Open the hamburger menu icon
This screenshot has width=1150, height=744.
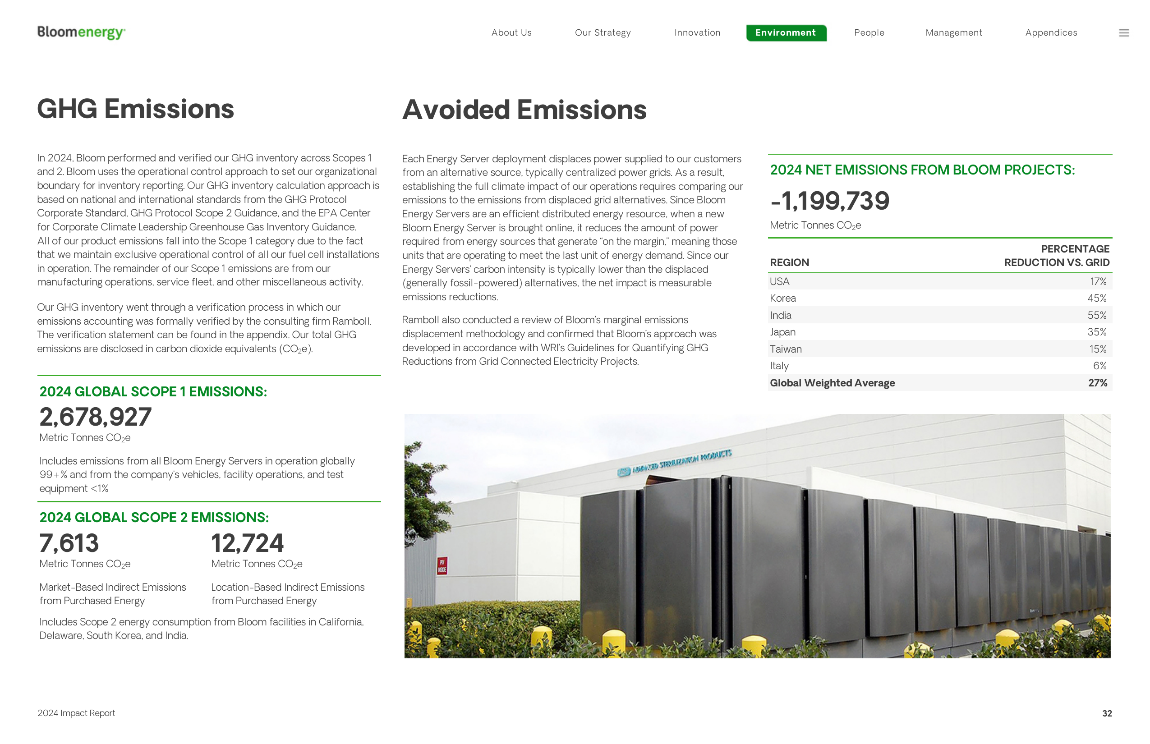tap(1123, 33)
